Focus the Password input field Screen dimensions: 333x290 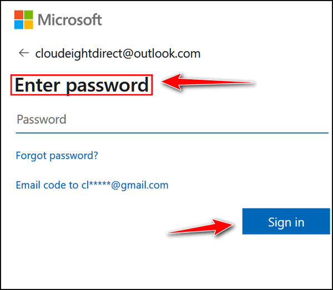tap(172, 119)
